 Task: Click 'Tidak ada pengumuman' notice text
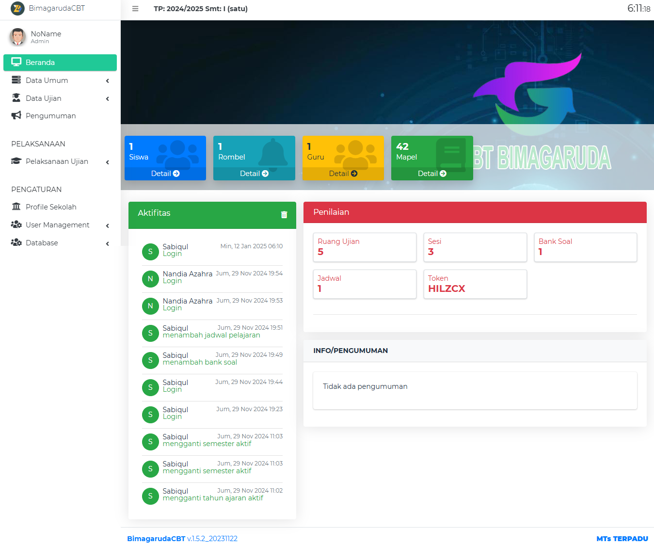click(x=365, y=386)
